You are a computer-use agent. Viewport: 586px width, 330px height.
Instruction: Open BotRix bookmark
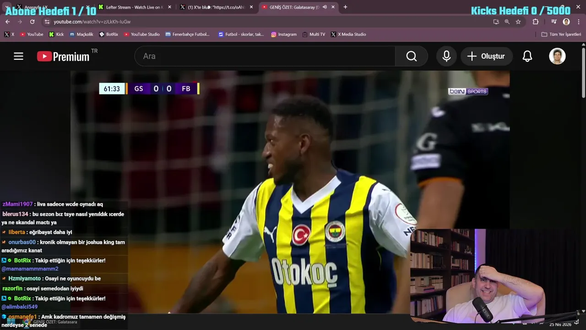point(109,34)
